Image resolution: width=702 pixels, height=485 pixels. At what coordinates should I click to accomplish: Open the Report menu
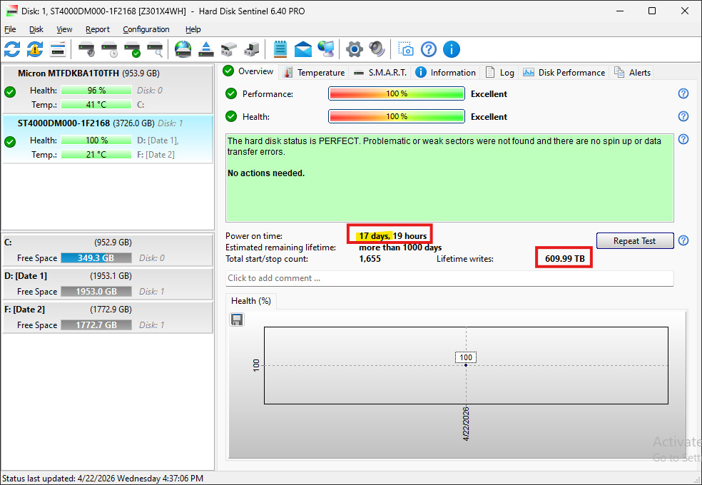[x=98, y=29]
